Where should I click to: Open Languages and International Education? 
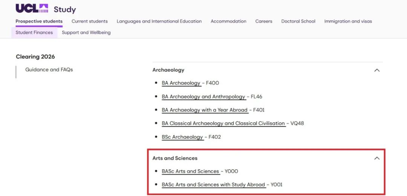point(159,21)
